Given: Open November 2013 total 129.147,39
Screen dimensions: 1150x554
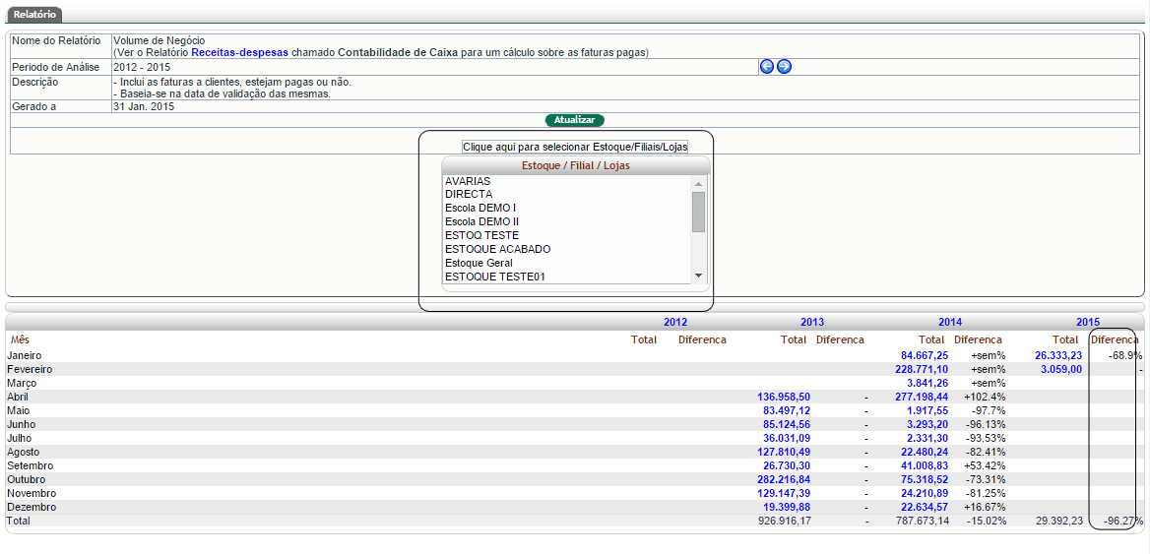Looking at the screenshot, I should click(784, 493).
